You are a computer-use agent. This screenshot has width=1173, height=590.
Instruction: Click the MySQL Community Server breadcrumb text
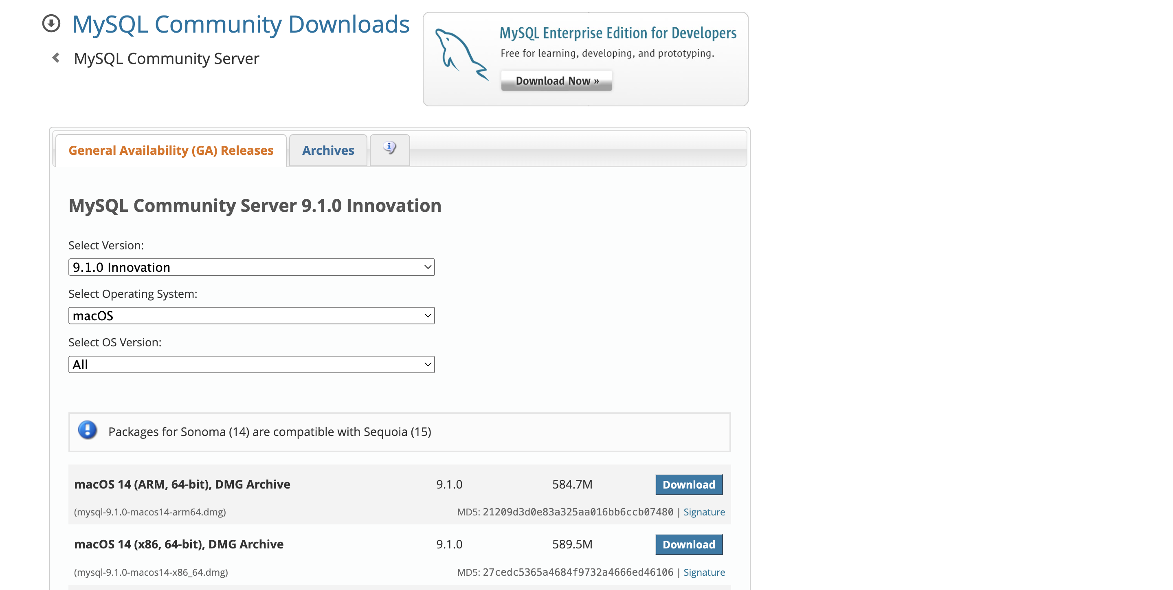[x=166, y=58]
